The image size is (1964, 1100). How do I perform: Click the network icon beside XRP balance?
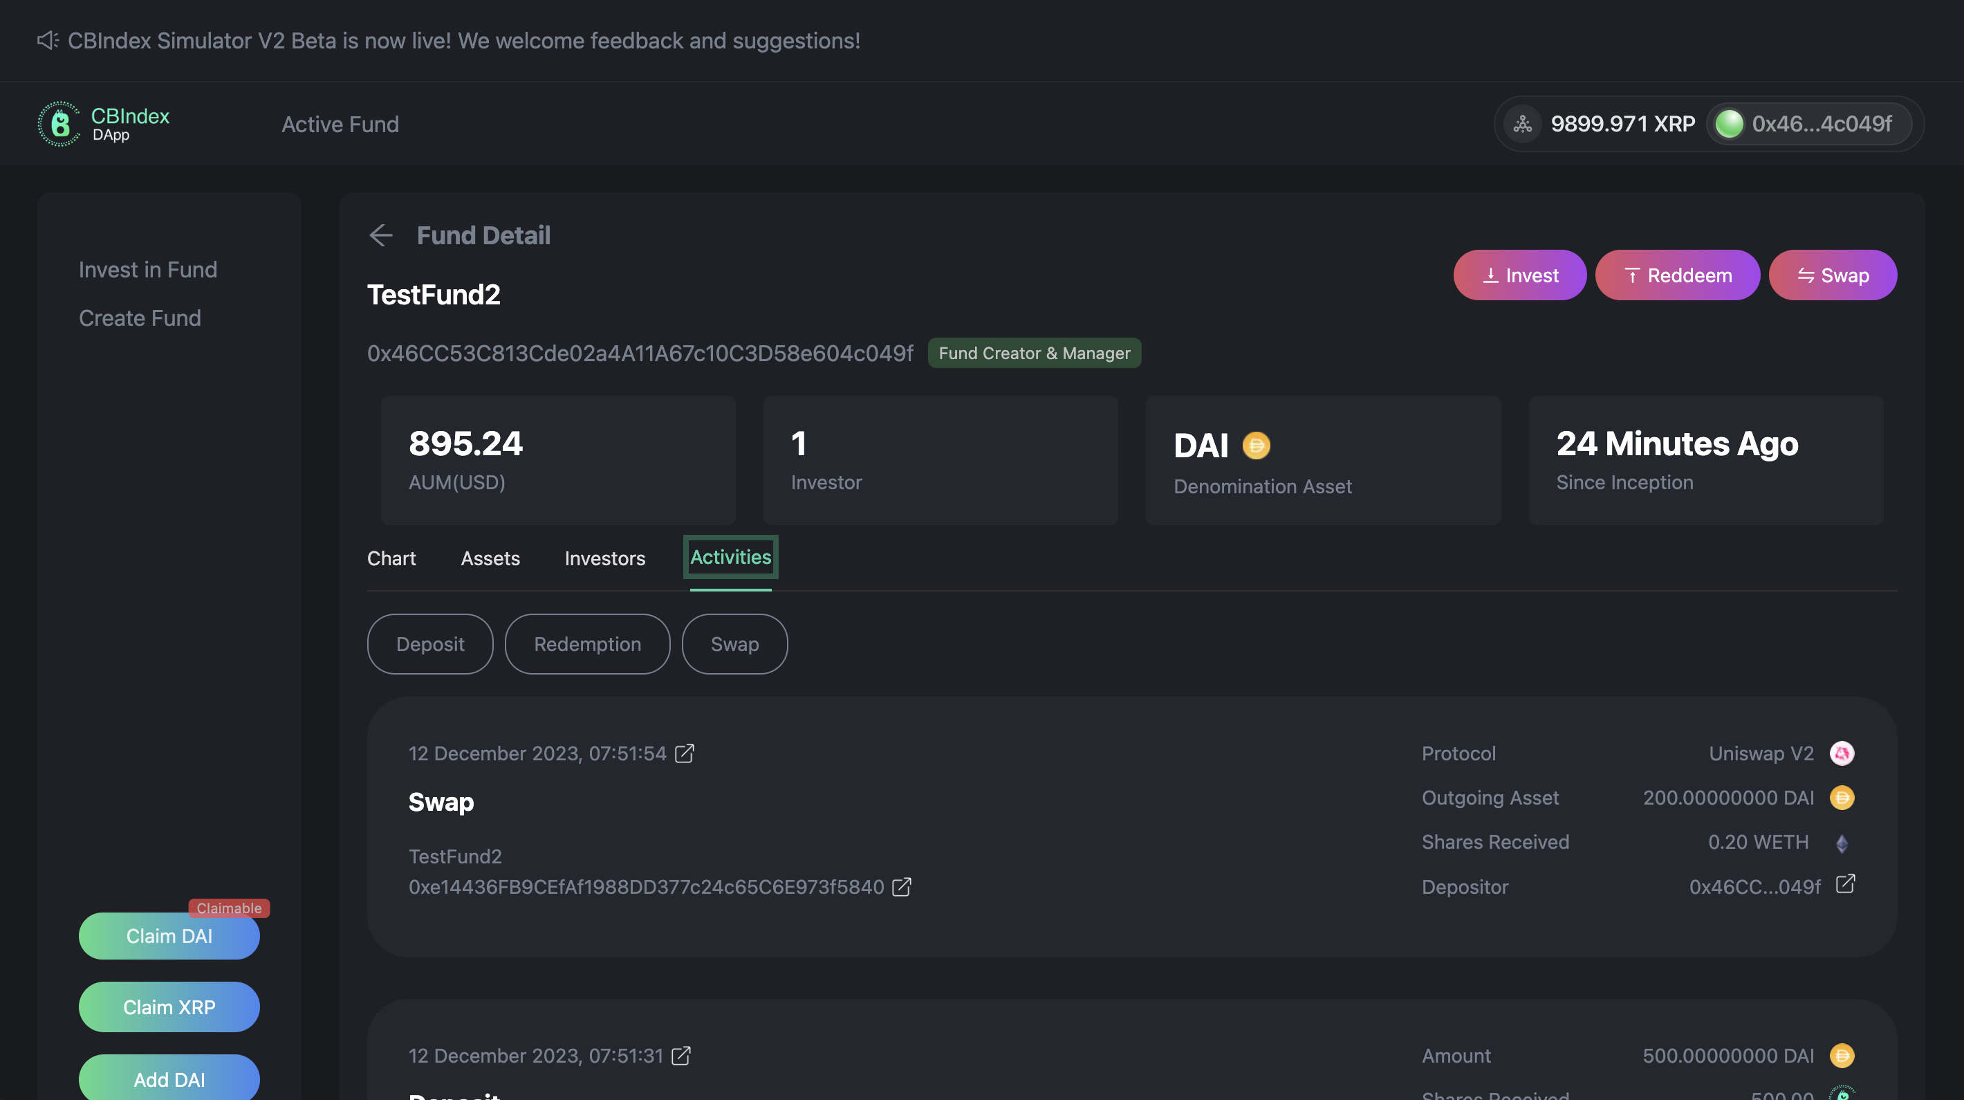click(1523, 124)
